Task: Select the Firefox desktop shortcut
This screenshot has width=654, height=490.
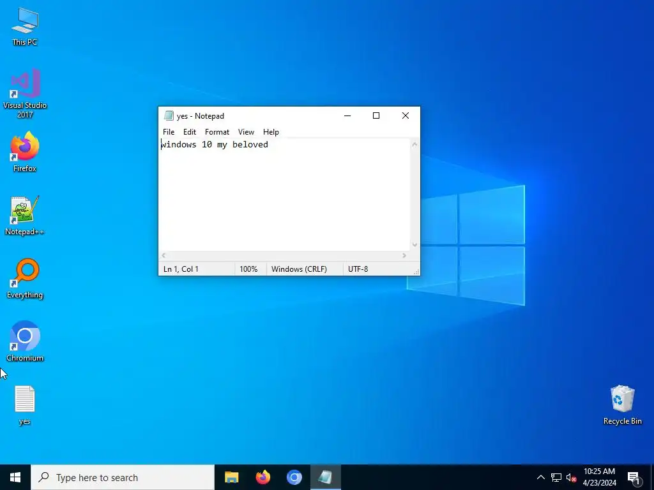Action: [x=25, y=152]
